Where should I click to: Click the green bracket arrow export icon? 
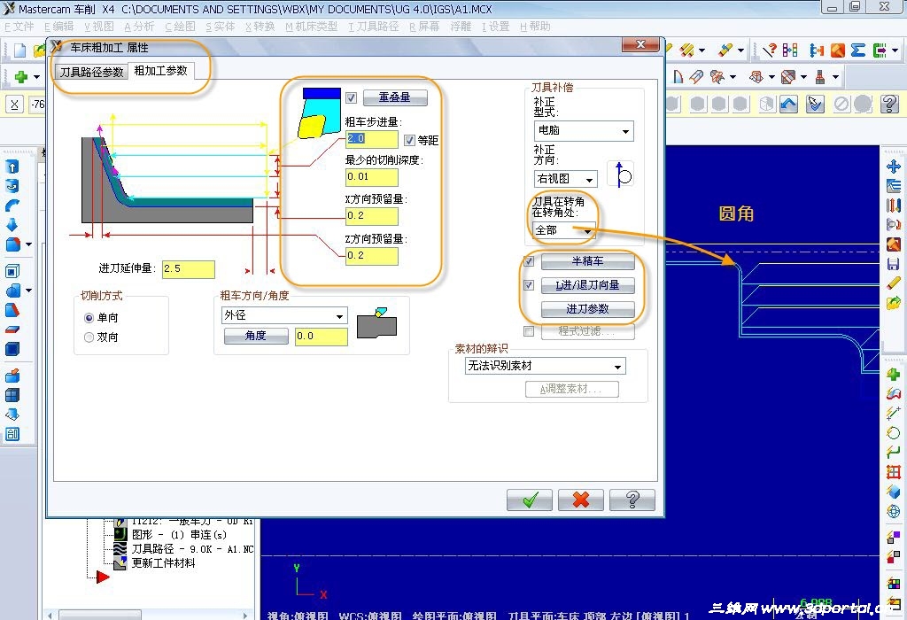[880, 50]
